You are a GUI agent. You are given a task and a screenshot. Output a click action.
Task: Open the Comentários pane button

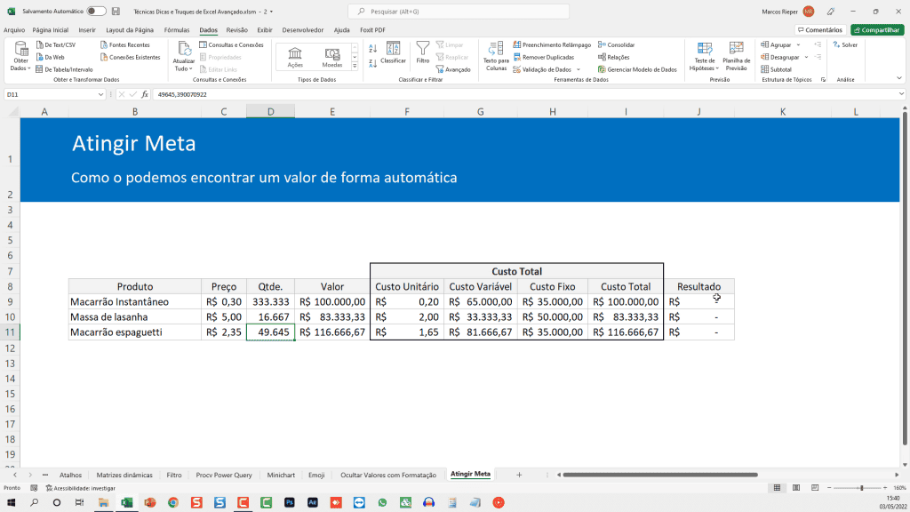click(x=818, y=29)
